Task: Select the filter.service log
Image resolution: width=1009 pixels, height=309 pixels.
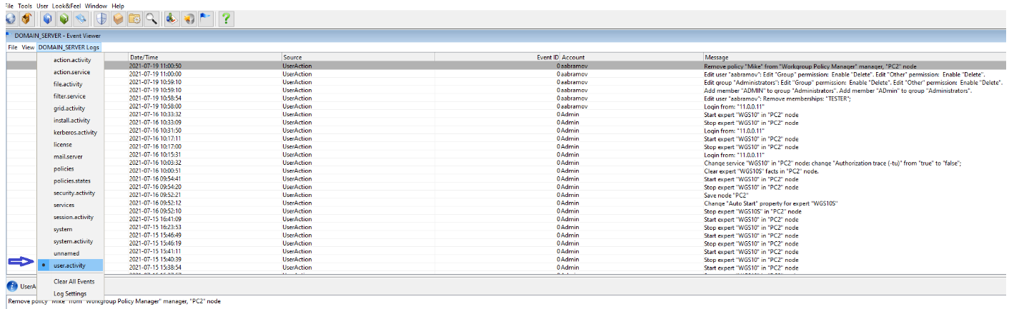Action: [x=71, y=96]
